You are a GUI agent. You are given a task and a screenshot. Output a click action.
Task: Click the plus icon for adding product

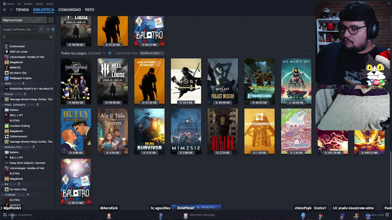click(4, 215)
